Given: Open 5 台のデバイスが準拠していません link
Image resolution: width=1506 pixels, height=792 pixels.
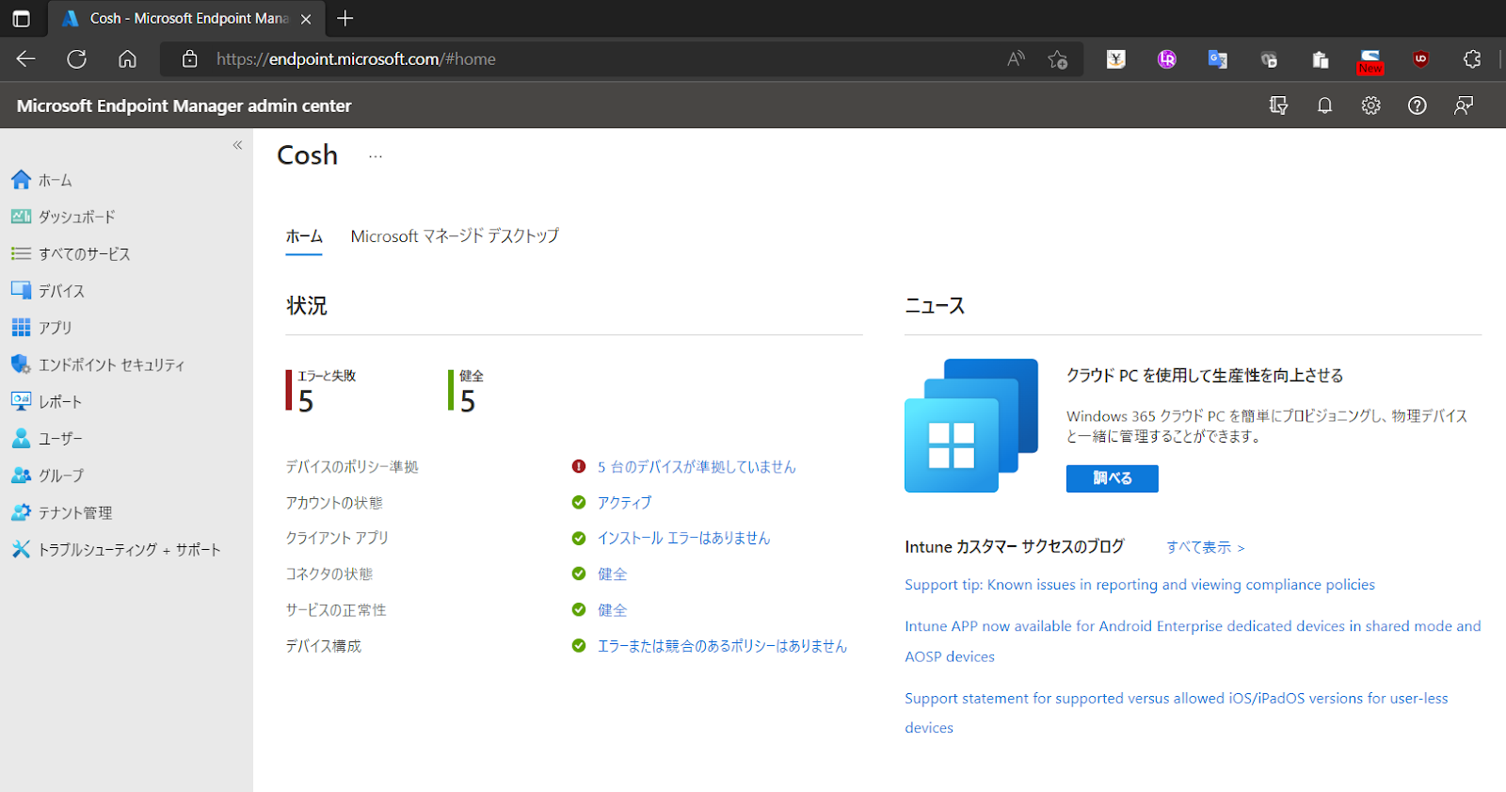Looking at the screenshot, I should coord(697,466).
